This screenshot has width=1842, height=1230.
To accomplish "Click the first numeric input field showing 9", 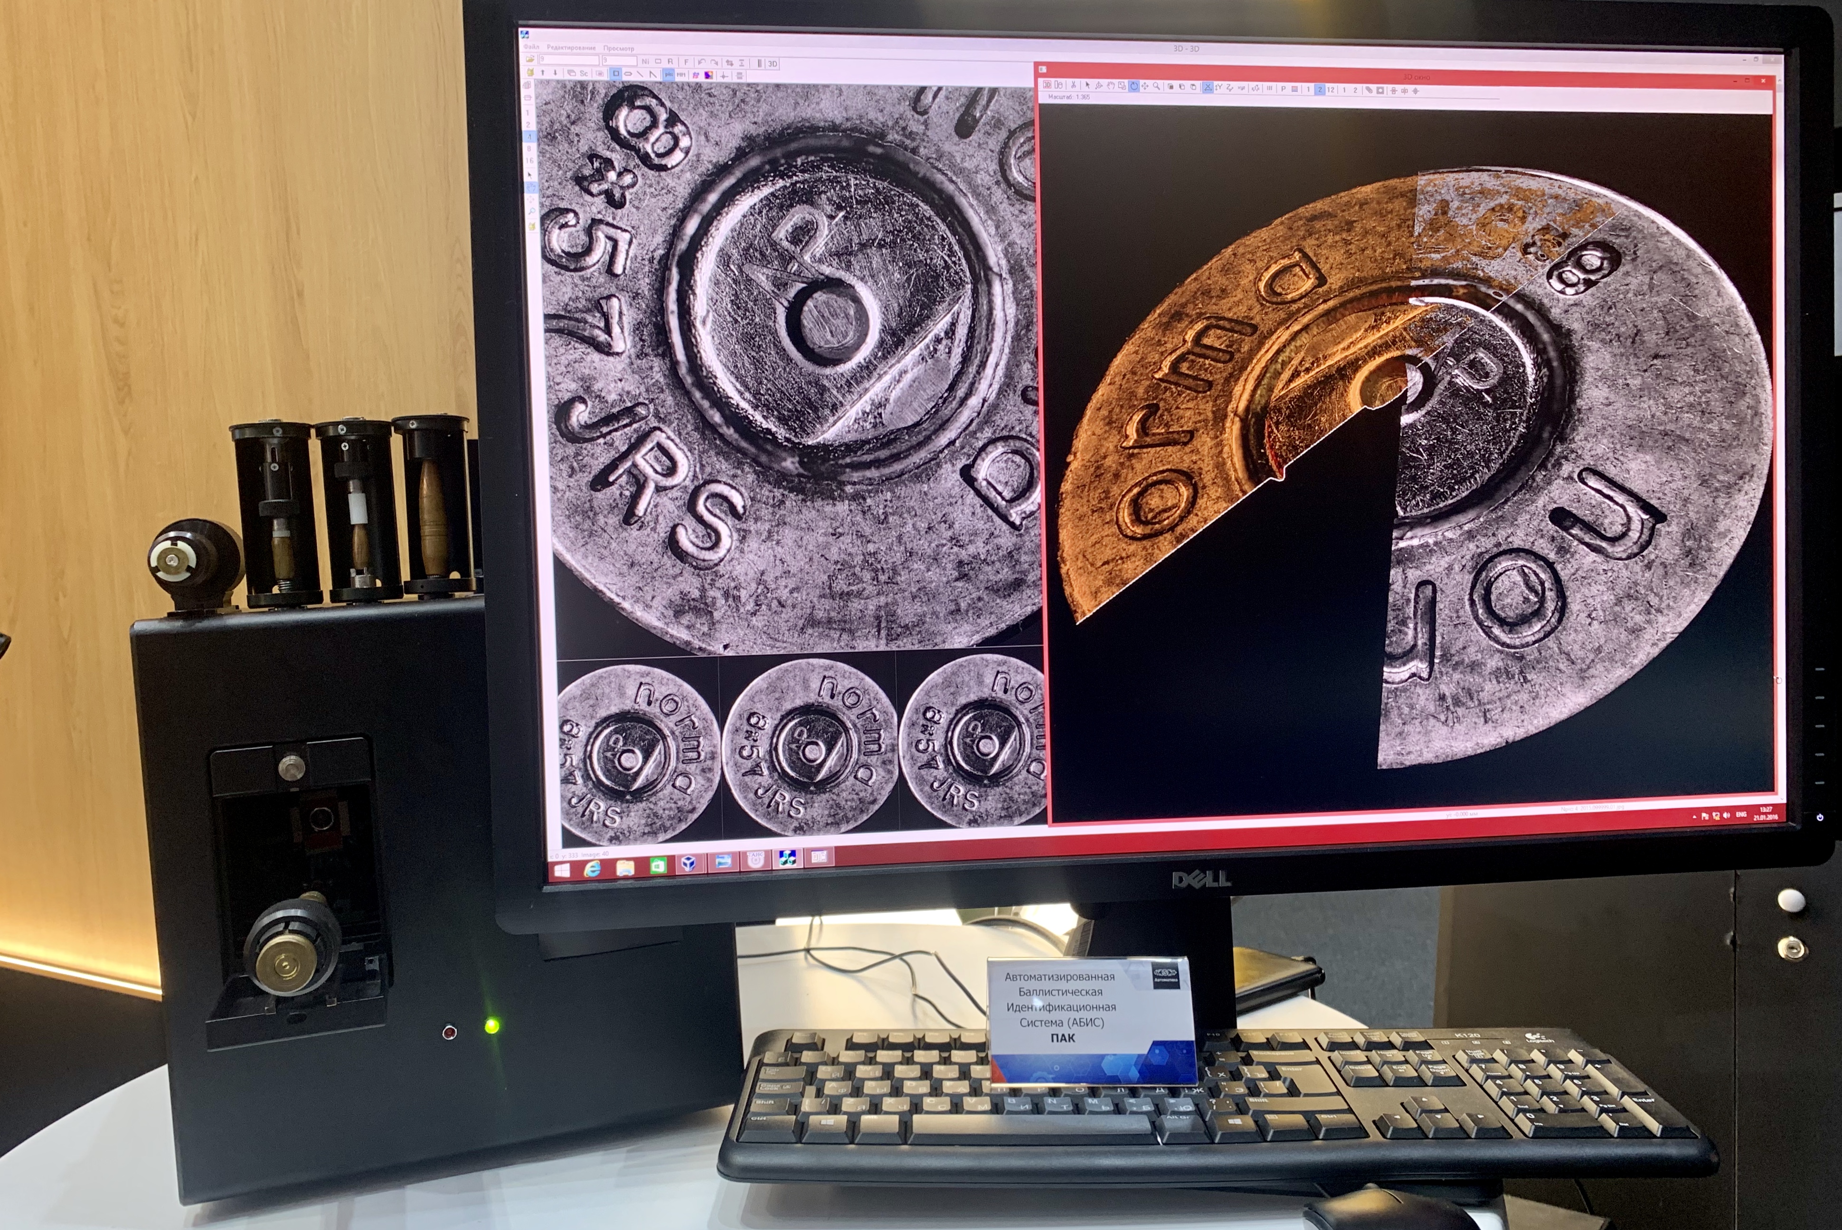I will coord(569,60).
